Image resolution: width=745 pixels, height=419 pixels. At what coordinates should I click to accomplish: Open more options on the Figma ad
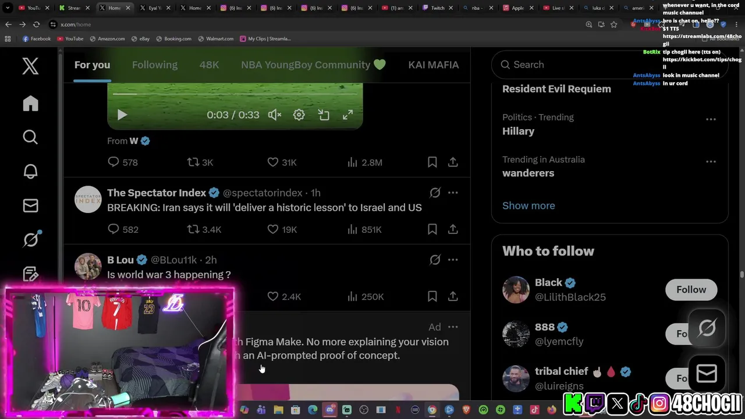coord(453,327)
